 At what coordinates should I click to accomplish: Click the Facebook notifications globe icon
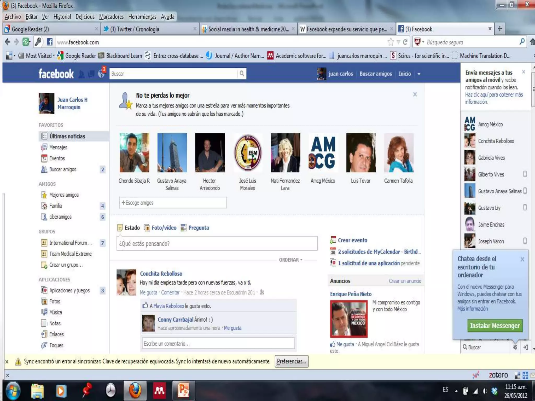coord(101,74)
